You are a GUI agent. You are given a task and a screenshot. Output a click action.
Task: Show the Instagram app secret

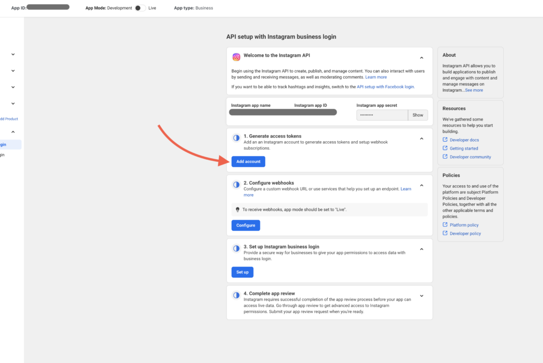(x=418, y=115)
